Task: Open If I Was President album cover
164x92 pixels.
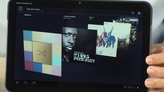Action: [x=80, y=46]
